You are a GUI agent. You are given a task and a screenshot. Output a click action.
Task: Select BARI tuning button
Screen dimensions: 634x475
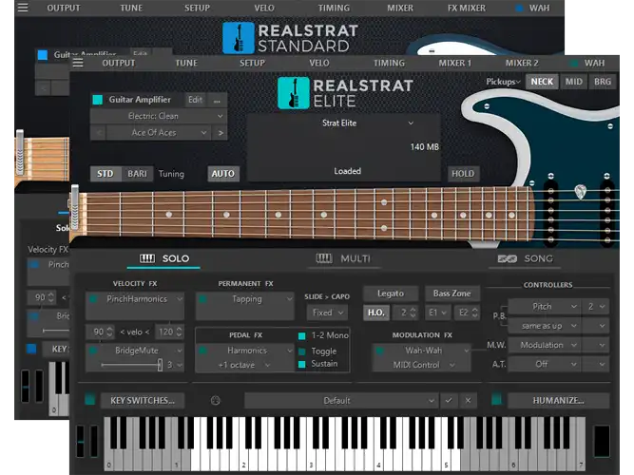[x=137, y=174]
